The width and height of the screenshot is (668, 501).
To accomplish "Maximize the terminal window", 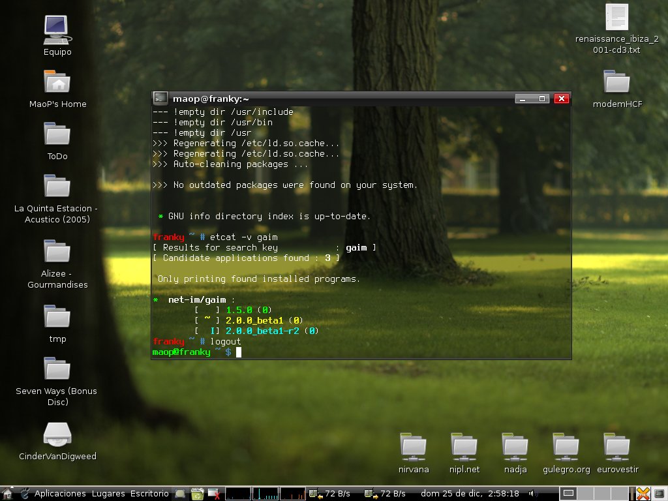I will [x=541, y=99].
